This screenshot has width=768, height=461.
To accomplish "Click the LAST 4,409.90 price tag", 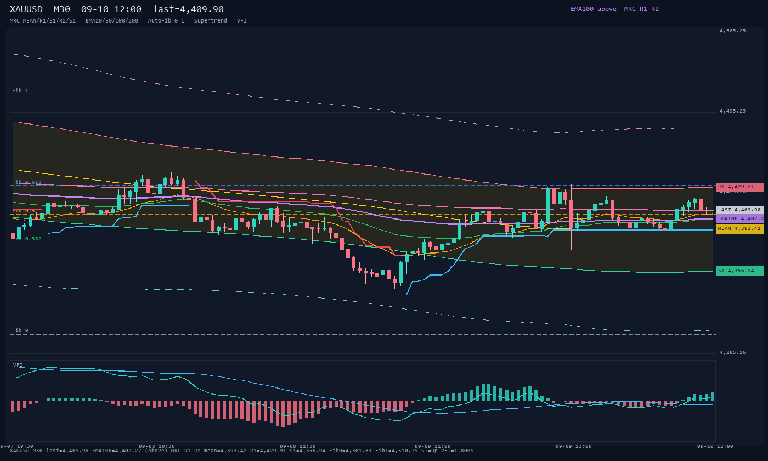I will [740, 210].
